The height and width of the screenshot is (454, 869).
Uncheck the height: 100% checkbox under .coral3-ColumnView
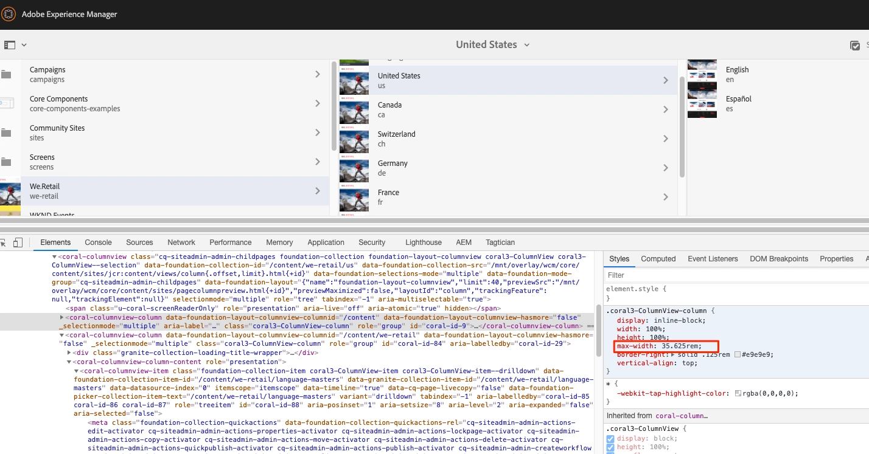610,448
